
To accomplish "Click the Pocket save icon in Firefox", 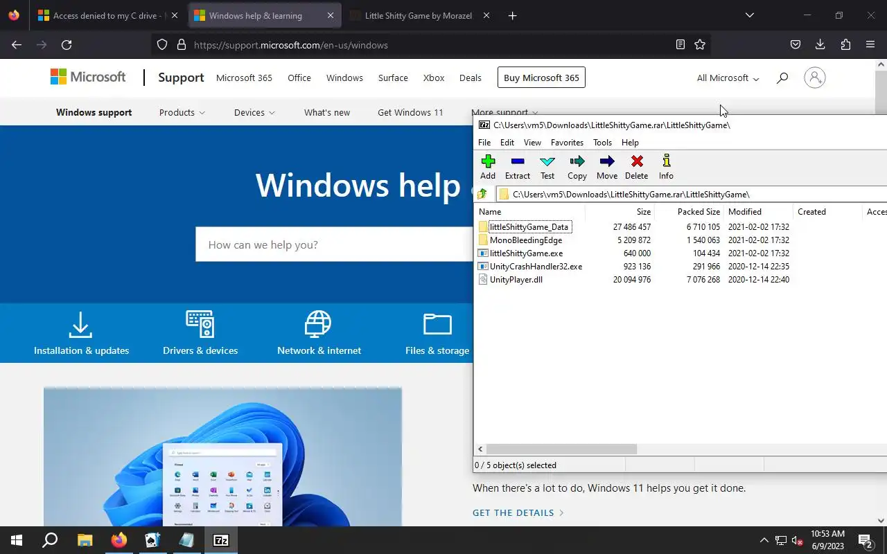I will [x=795, y=44].
